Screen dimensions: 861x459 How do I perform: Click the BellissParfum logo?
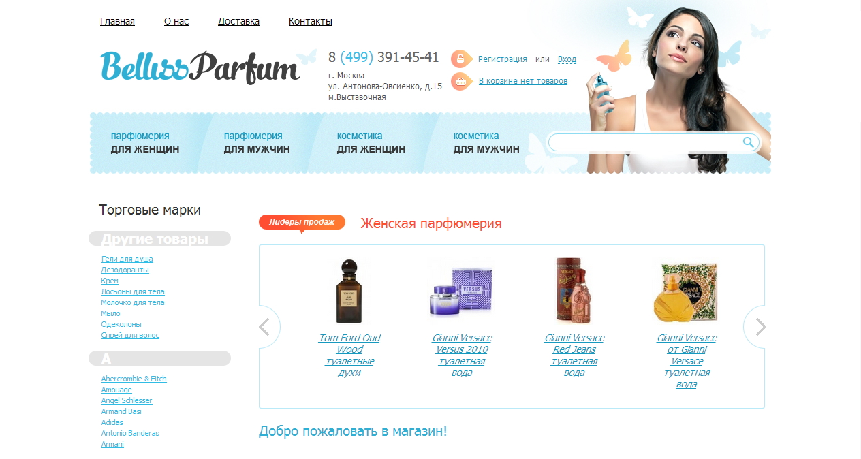pos(200,67)
